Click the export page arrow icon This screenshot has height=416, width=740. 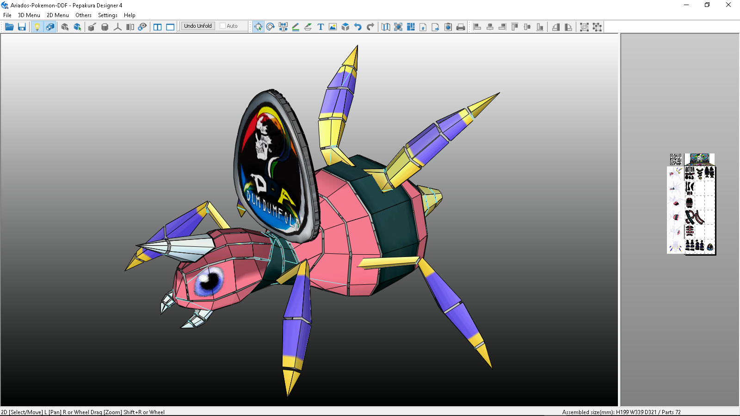(436, 27)
